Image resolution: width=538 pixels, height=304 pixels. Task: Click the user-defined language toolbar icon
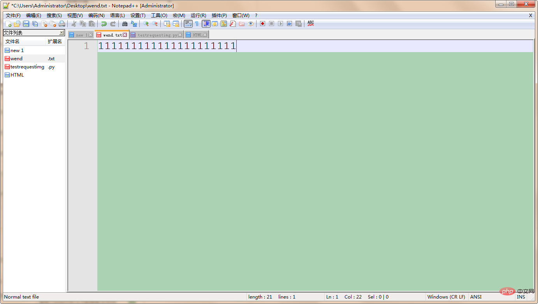pos(215,24)
